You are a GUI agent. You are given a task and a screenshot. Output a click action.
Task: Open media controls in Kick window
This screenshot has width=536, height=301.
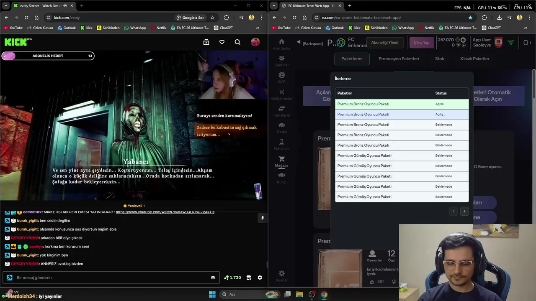[242, 18]
